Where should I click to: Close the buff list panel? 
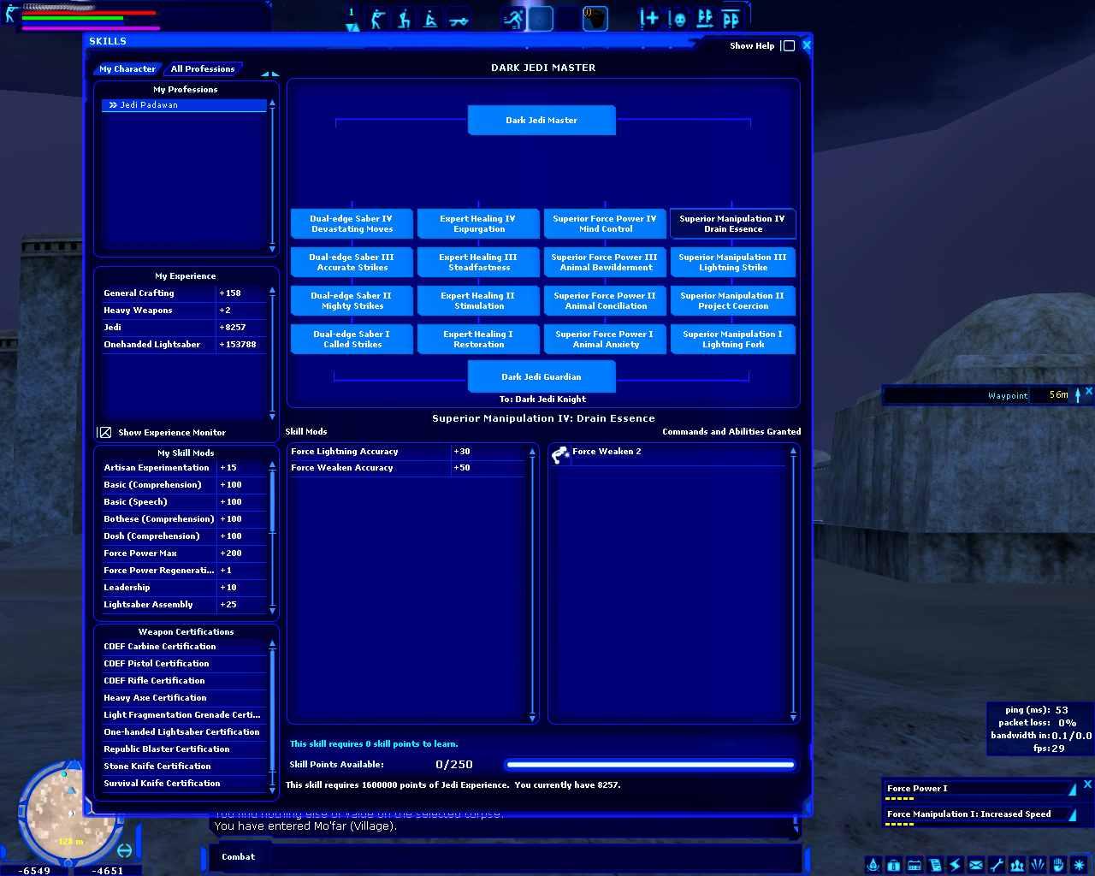click(x=1087, y=784)
